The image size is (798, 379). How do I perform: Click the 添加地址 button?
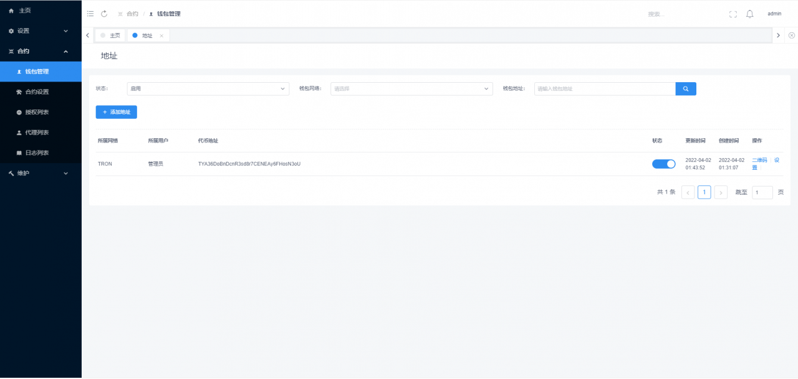click(x=117, y=112)
